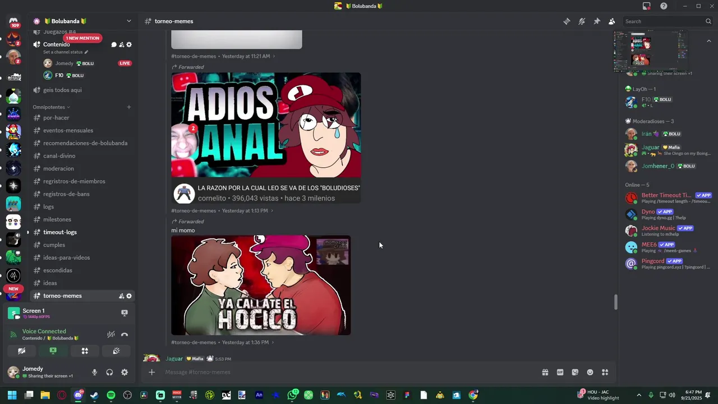The height and width of the screenshot is (404, 718).
Task: Open MEE6 bot in member list
Action: point(668,247)
